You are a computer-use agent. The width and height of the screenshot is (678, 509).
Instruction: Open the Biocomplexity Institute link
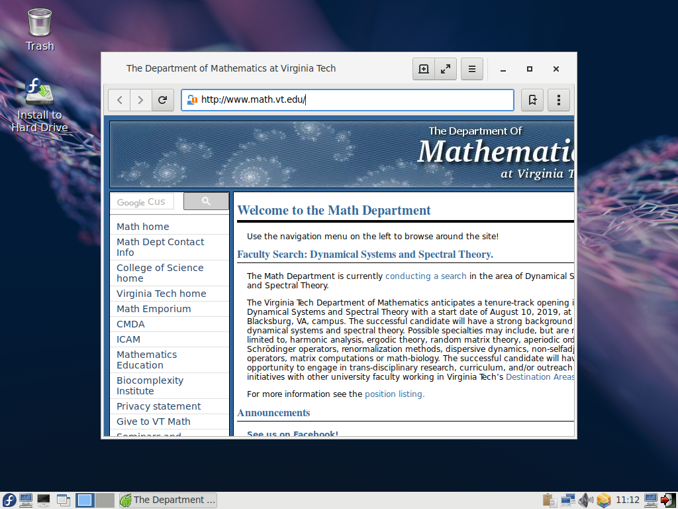[x=150, y=386]
